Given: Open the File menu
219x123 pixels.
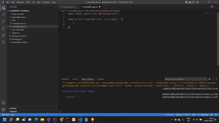Looking at the screenshot, I should [8, 2].
